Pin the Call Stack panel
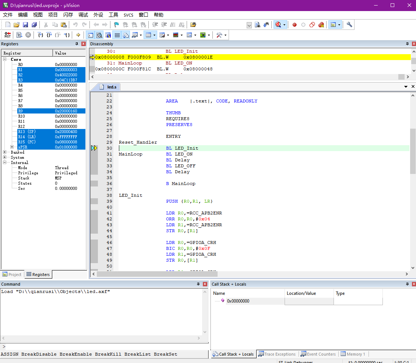Screen dimensions: 416x363 (407, 284)
